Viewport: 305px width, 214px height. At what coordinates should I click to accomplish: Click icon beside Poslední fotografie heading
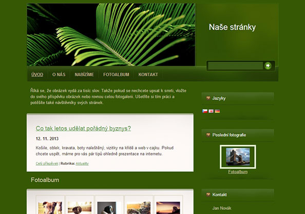click(x=208, y=134)
